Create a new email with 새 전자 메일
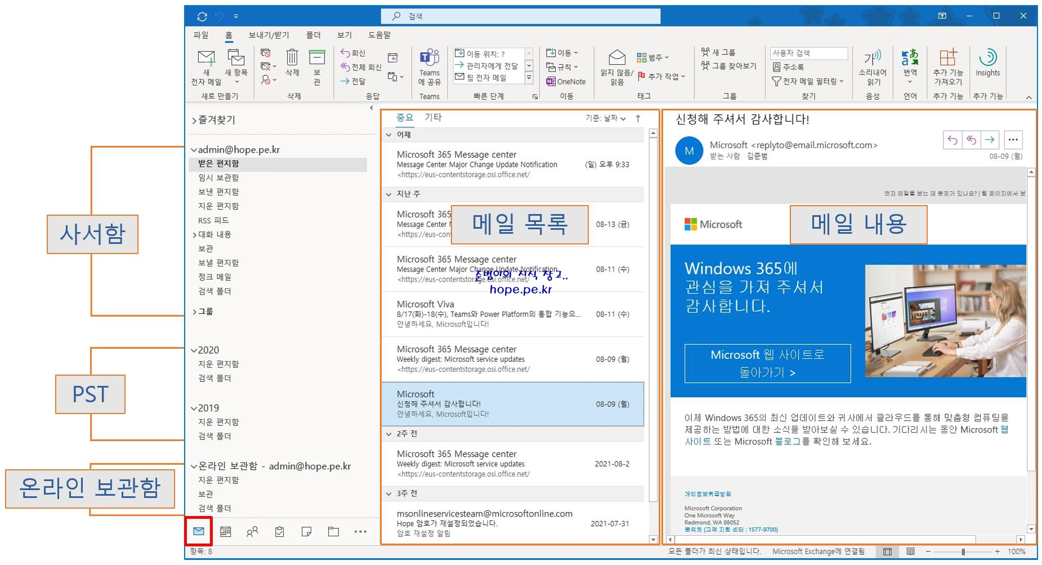Image resolution: width=1042 pixels, height=565 pixels. (206, 68)
